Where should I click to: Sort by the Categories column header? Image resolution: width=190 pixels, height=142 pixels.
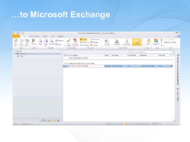(149, 55)
